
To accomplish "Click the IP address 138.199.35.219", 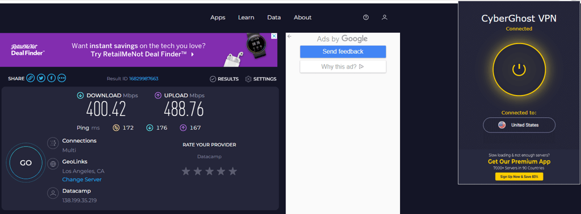I will coord(79,200).
